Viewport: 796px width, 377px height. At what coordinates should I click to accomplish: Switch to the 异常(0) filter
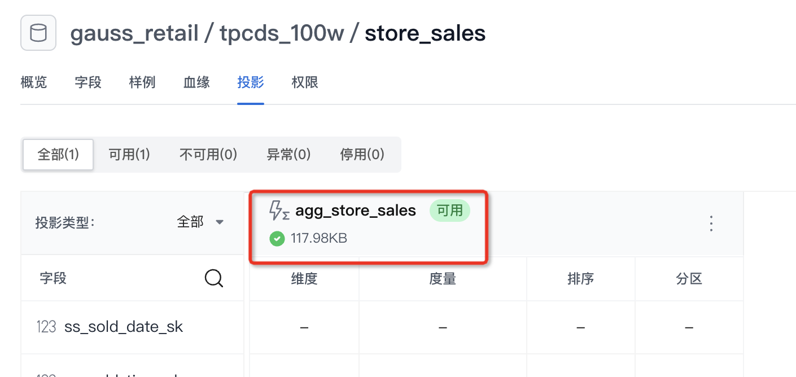[288, 155]
